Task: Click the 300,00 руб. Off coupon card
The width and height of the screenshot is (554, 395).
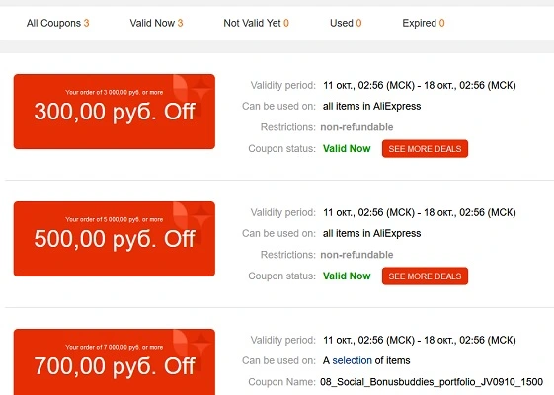Action: click(115, 112)
